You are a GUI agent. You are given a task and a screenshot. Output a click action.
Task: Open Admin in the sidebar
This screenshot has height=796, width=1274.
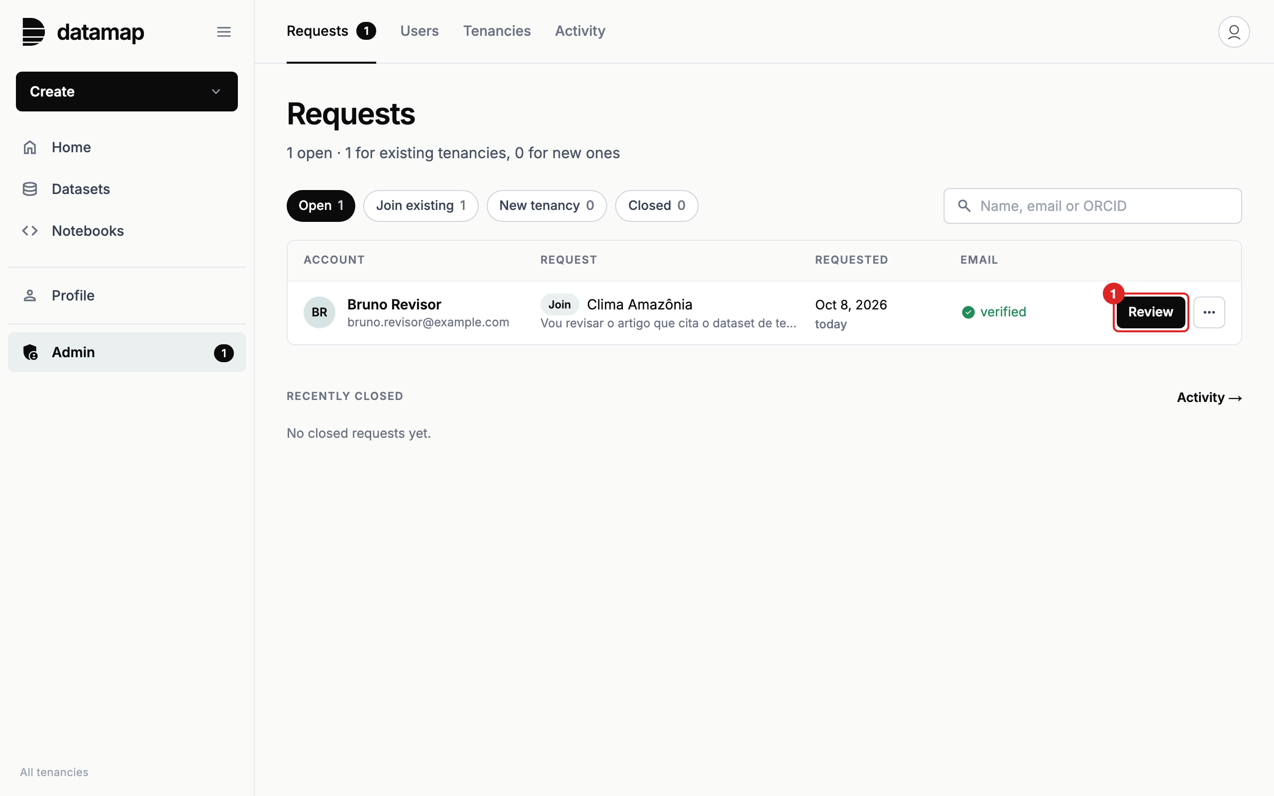[x=127, y=352]
